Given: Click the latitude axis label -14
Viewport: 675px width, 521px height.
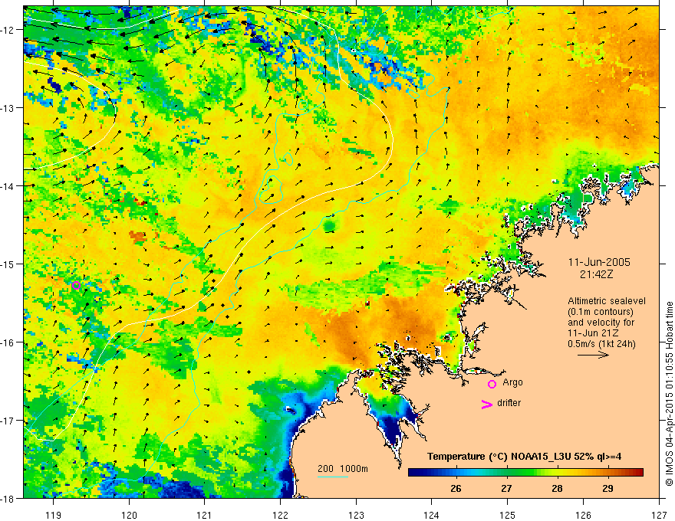Looking at the screenshot, I should 8,186.
